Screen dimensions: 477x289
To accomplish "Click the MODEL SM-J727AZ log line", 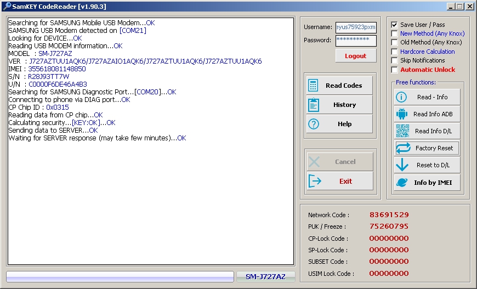I will 40,54.
